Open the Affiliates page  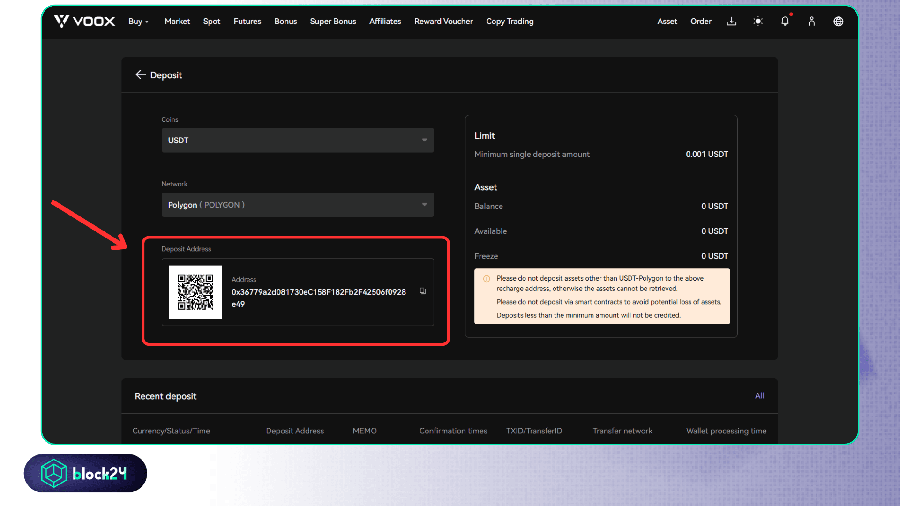click(385, 21)
